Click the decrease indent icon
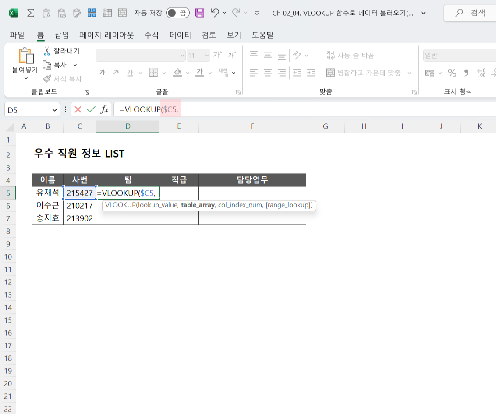496x414 pixels. tap(297, 73)
